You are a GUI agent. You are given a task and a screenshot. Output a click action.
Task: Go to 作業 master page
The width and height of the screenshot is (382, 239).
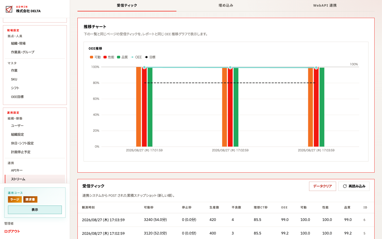pos(35,70)
